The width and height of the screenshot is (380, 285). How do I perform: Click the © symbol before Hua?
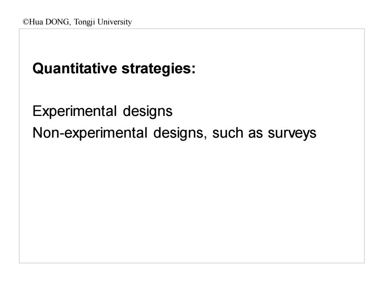pyautogui.click(x=26, y=22)
